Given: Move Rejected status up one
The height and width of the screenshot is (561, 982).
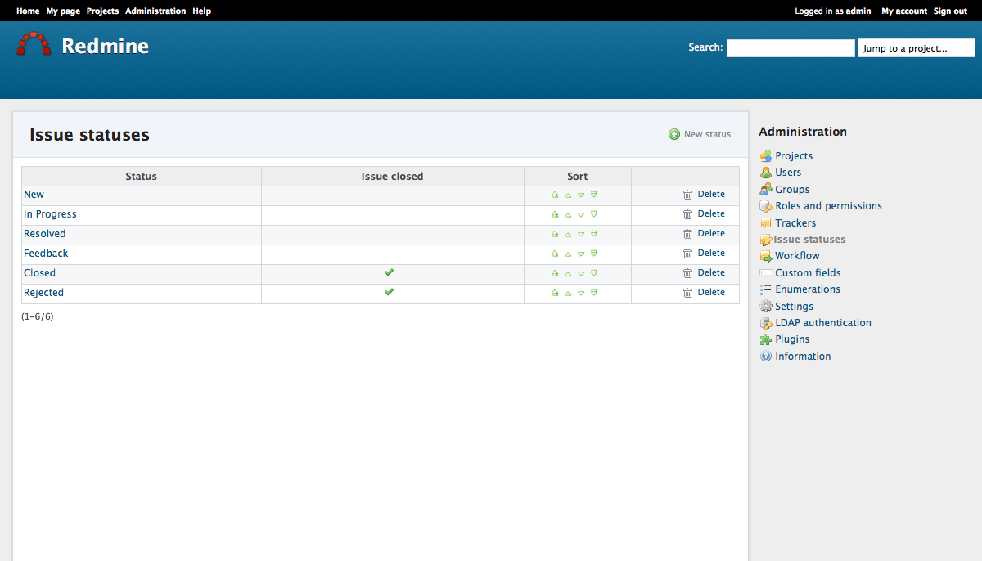Looking at the screenshot, I should pyautogui.click(x=568, y=293).
